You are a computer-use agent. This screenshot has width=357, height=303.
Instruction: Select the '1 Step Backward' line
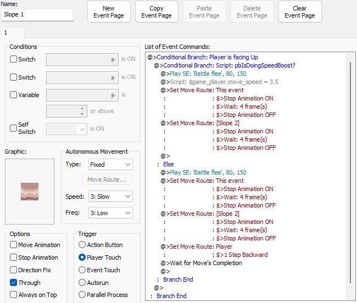(x=242, y=255)
